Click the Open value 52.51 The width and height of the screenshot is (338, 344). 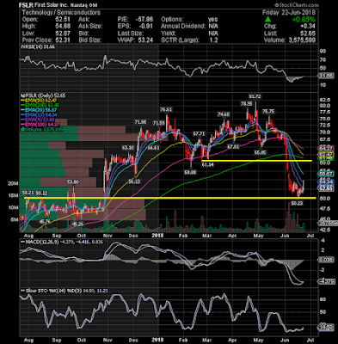pos(62,20)
